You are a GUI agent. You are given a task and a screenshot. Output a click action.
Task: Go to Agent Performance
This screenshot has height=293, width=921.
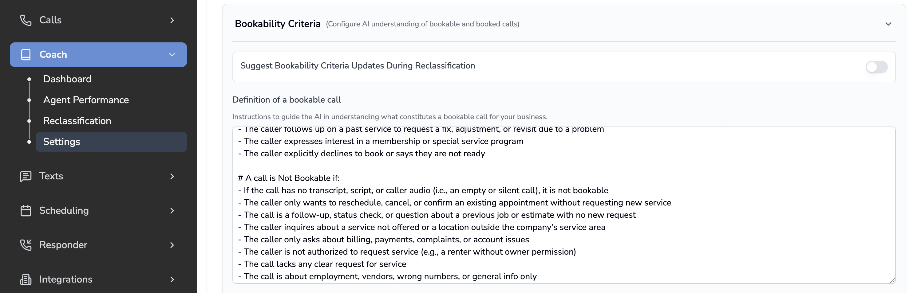pos(86,100)
